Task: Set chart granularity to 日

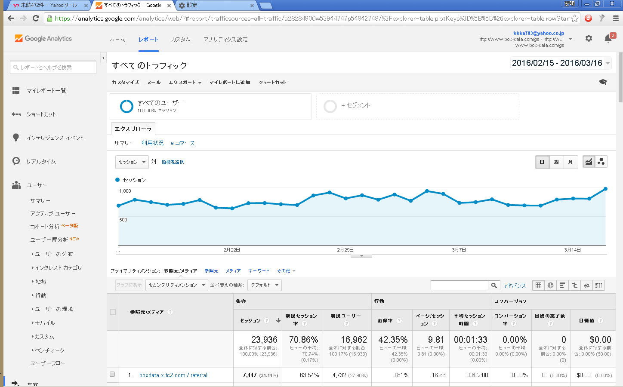Action: [542, 162]
